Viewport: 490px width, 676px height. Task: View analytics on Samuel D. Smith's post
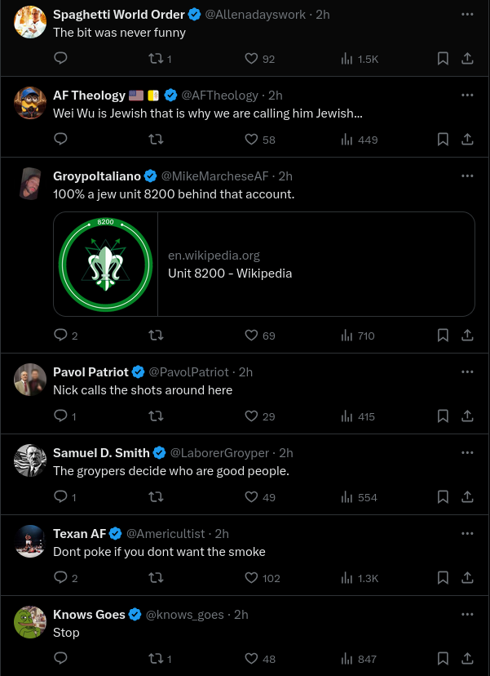[x=359, y=497]
